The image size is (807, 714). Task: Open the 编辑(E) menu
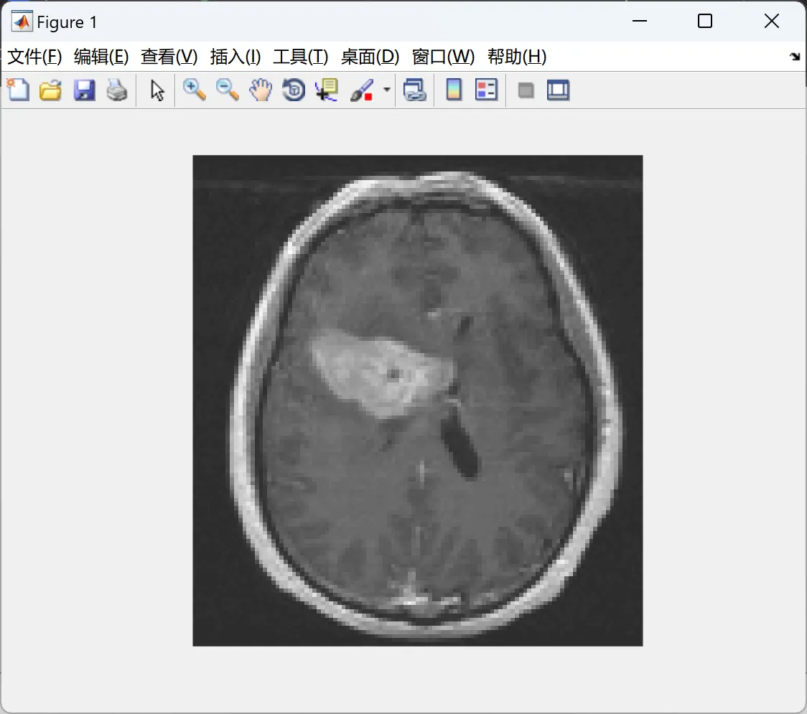tap(101, 57)
